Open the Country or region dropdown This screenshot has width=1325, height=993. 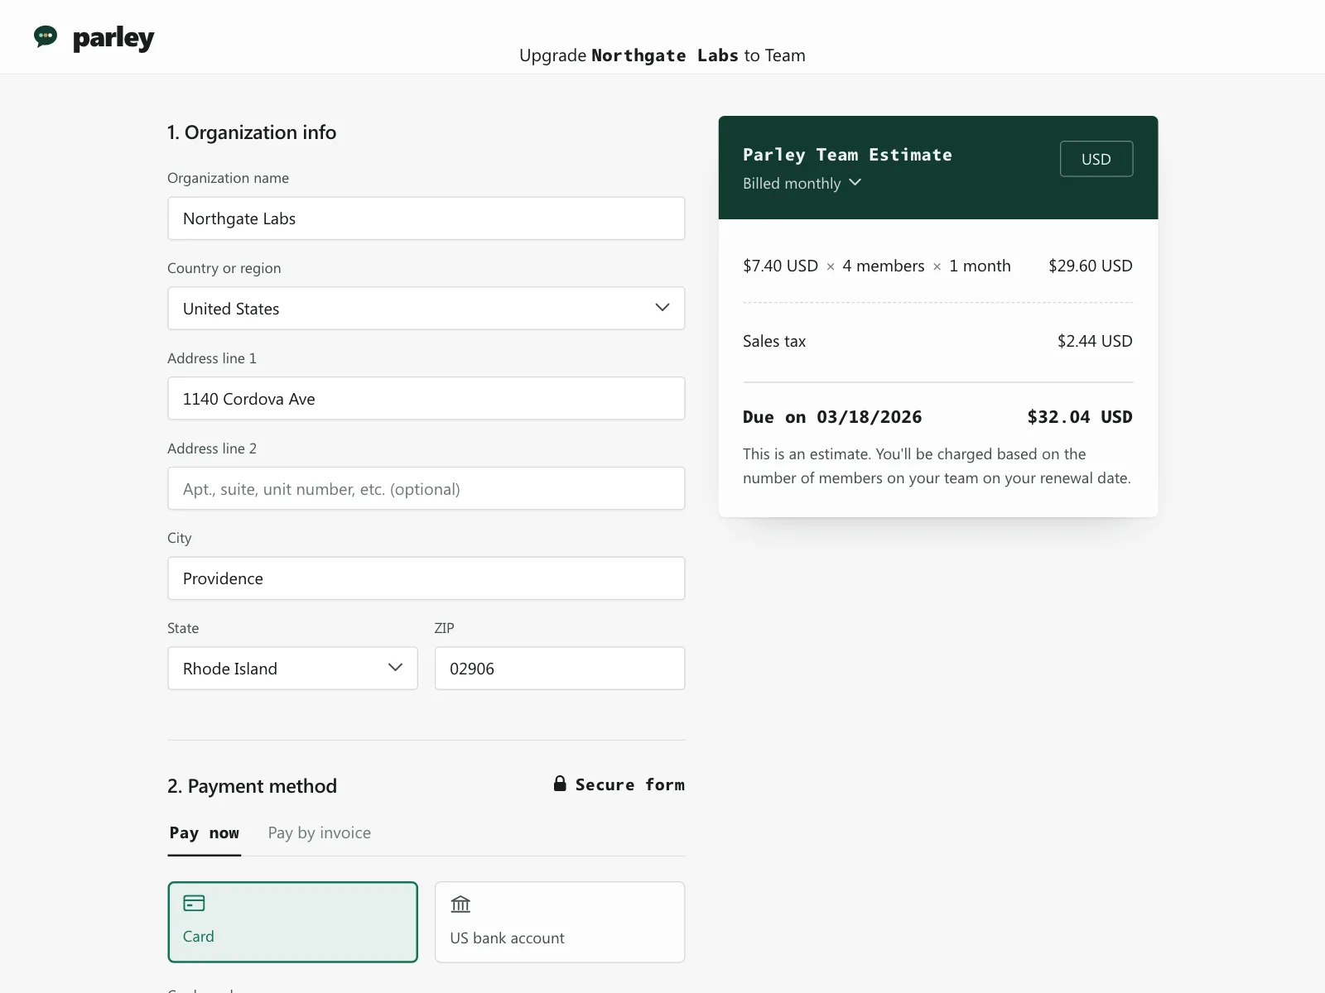pyautogui.click(x=426, y=309)
